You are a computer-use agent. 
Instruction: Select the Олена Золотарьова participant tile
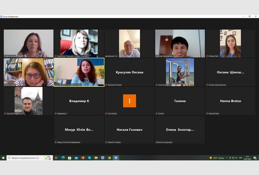pyautogui.click(x=180, y=130)
